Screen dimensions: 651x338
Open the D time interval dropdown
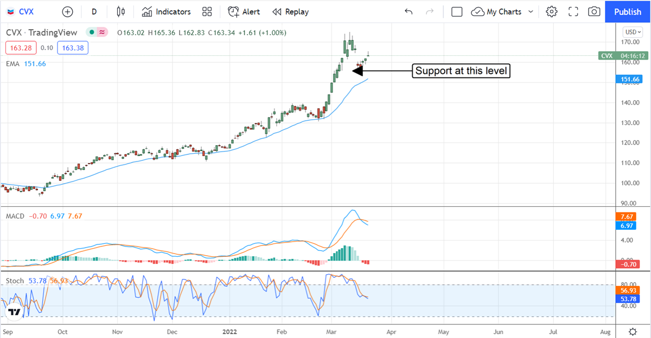click(x=94, y=11)
